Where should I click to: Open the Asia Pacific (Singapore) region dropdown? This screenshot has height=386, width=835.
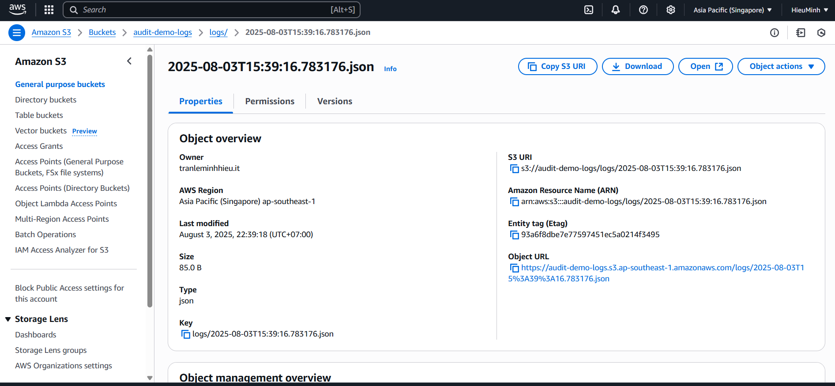[733, 10]
